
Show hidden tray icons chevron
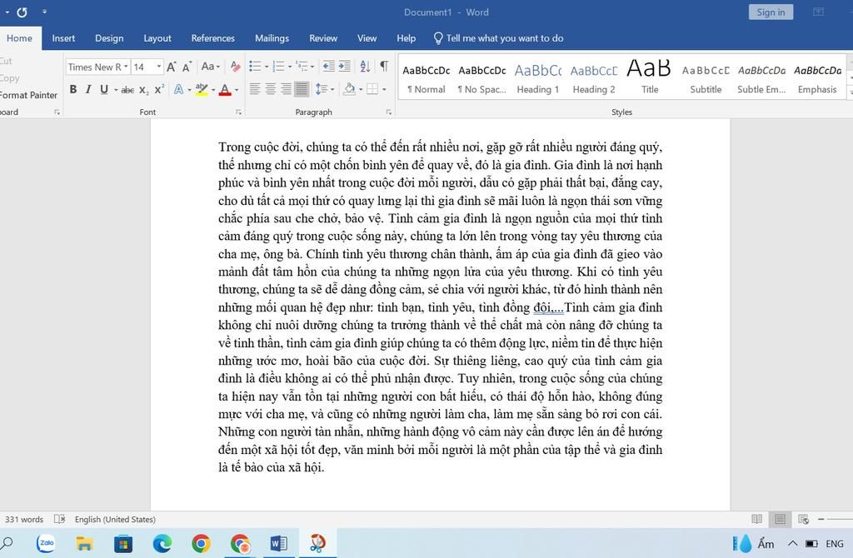[x=793, y=543]
